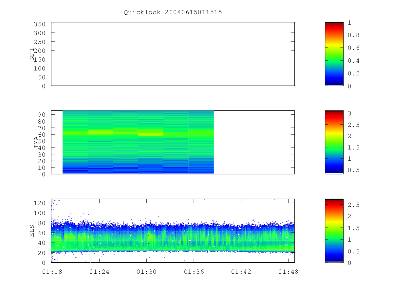Click the 3 label on IMA colorbar
The image size is (393, 295).
coord(350,113)
